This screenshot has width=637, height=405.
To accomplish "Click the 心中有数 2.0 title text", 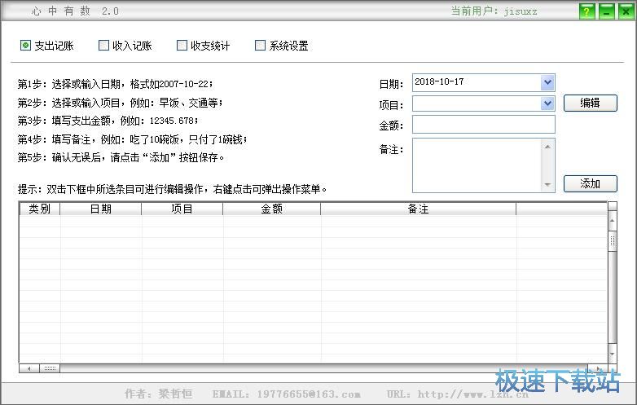I will 75,11.
